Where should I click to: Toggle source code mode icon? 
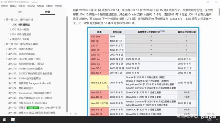point(76,114)
